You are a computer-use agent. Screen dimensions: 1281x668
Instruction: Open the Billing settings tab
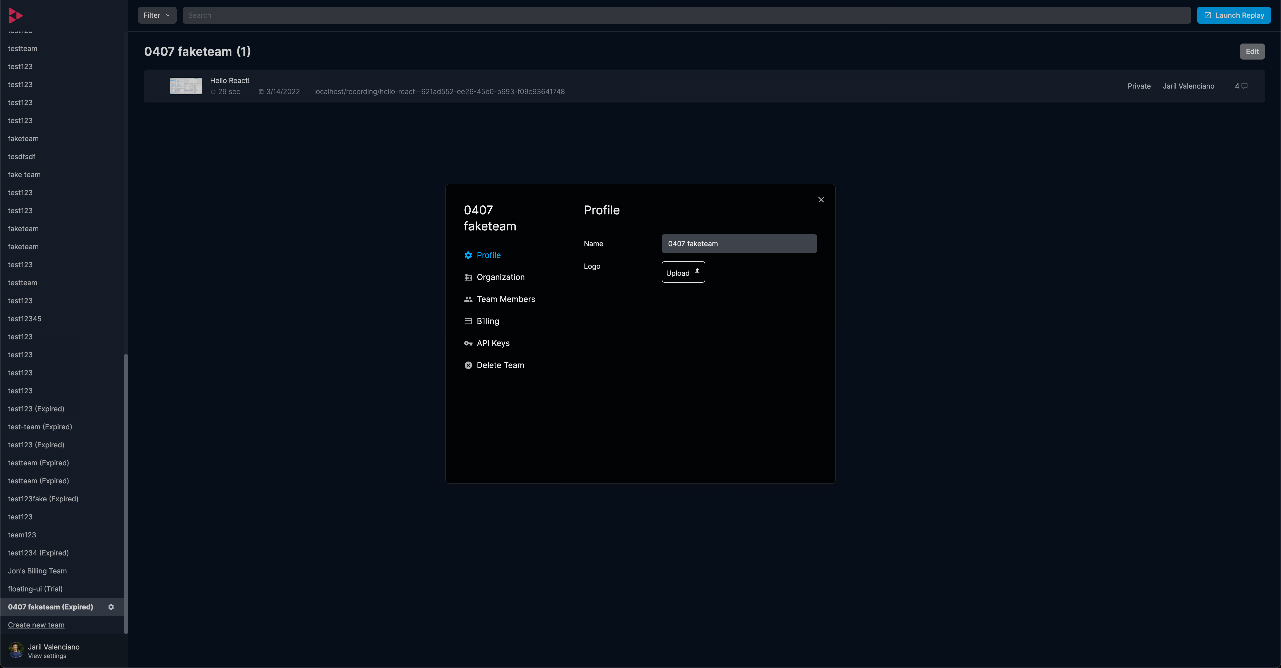tap(487, 321)
